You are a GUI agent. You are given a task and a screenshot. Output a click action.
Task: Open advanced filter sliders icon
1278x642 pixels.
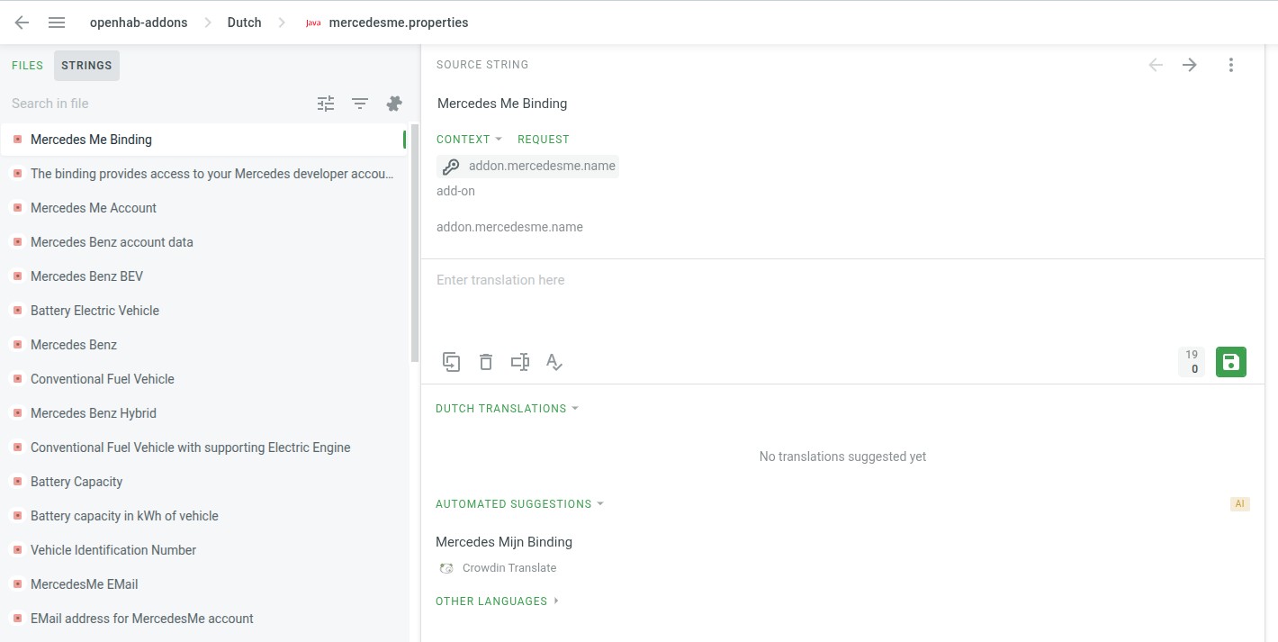tap(326, 104)
